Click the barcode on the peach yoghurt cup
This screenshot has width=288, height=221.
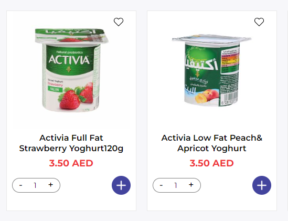tap(229, 99)
